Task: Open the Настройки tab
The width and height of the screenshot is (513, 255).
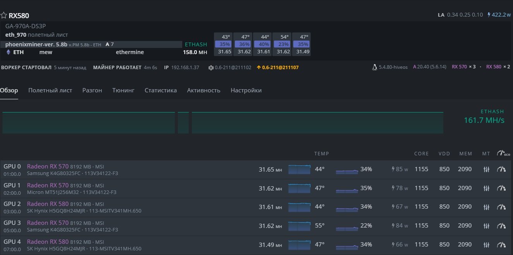Action: pyautogui.click(x=246, y=90)
